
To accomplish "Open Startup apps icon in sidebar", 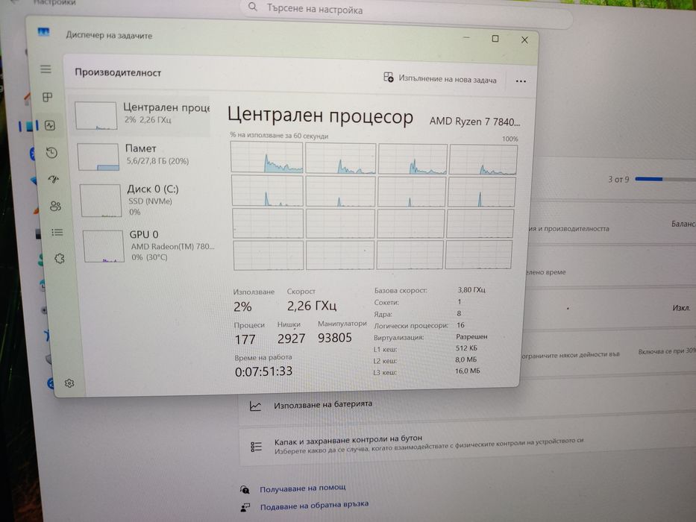I will (53, 179).
